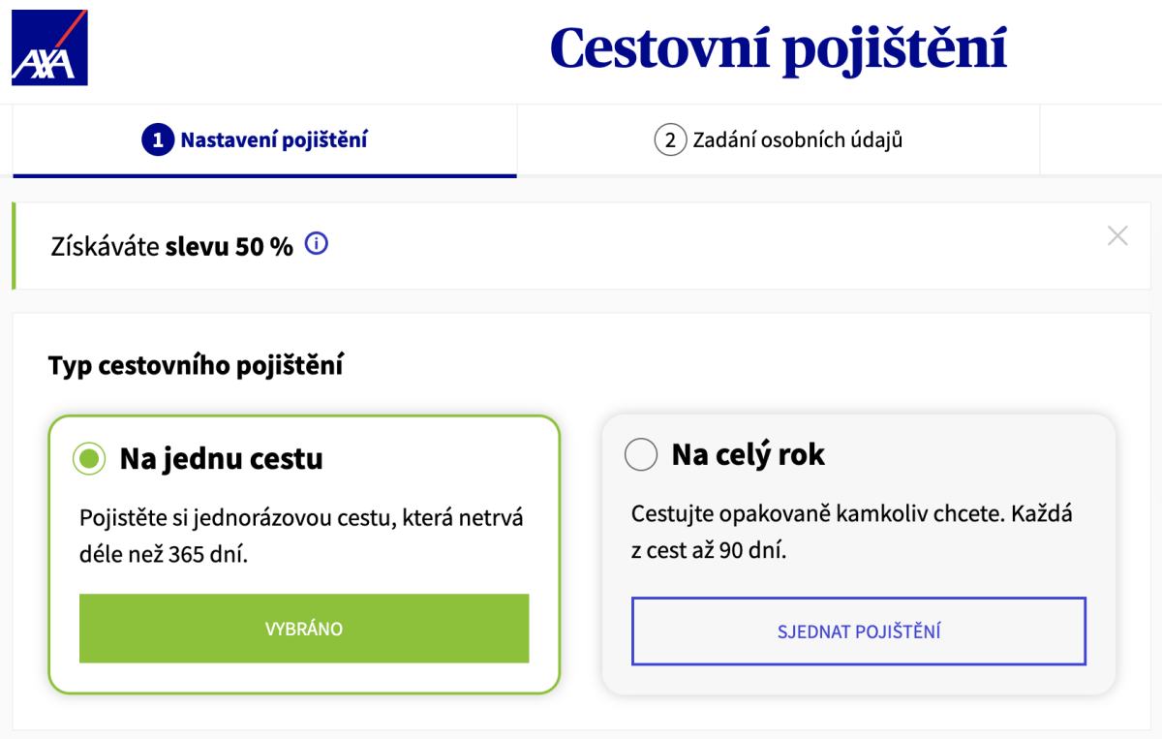Select the Na jednu cestu radio button
The image size is (1162, 739).
point(88,458)
